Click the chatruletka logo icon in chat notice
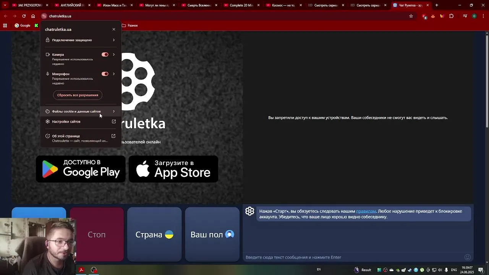This screenshot has height=275, width=489. (250, 211)
